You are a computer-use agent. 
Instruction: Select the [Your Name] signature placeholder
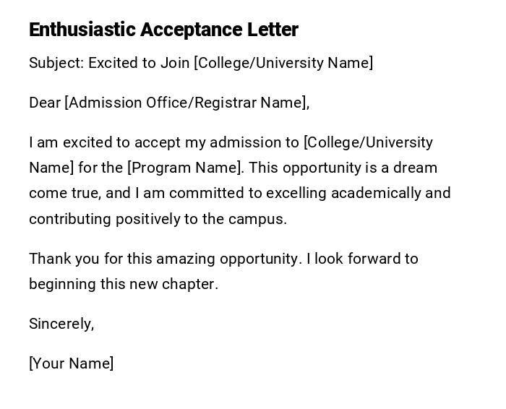[71, 363]
